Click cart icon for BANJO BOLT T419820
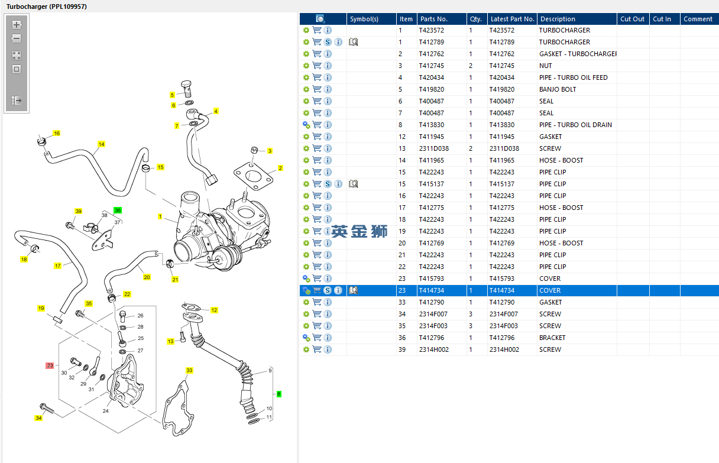This screenshot has width=719, height=463. (317, 89)
